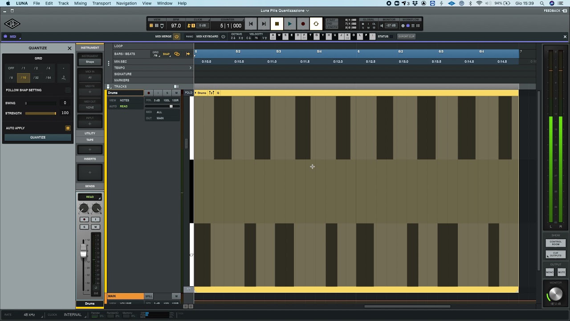Open the MIDI IN All selector

90,78
